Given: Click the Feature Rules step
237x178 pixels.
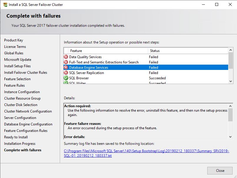Looking at the screenshot, I should tap(14, 85).
